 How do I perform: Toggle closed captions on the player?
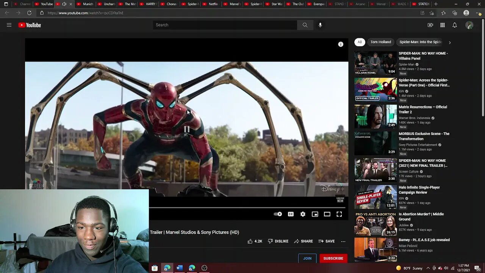291,214
